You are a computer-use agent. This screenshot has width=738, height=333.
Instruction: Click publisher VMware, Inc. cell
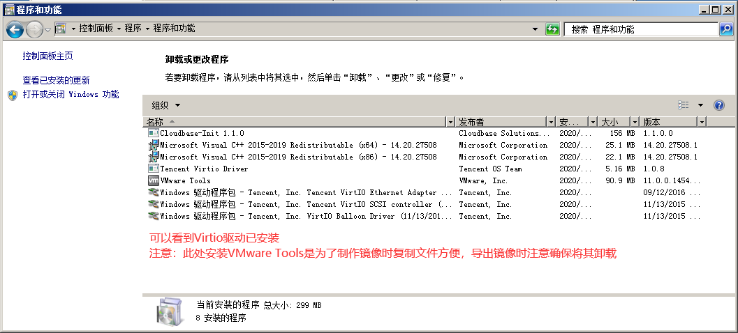click(483, 180)
